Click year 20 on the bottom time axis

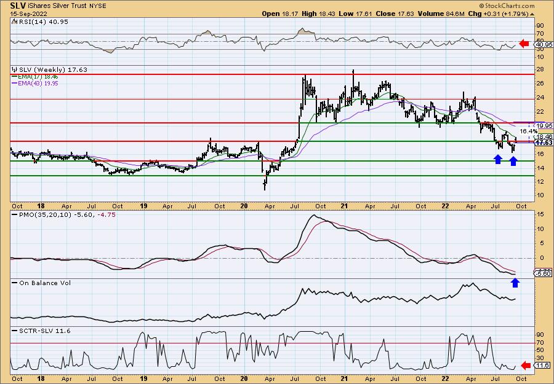click(244, 378)
